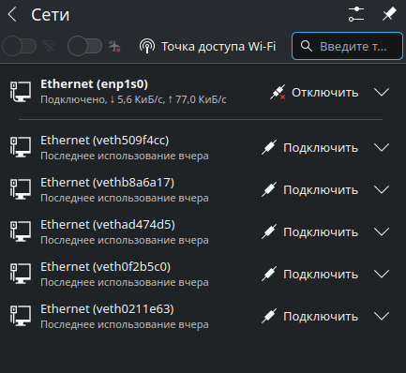This screenshot has height=373, width=406.
Task: Click the 'Сети' panel title
Action: pos(51,15)
